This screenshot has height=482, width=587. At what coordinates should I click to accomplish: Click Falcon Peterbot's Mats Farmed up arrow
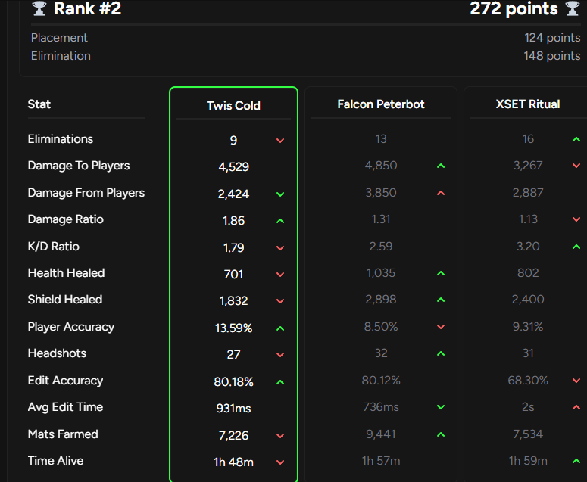(x=441, y=434)
